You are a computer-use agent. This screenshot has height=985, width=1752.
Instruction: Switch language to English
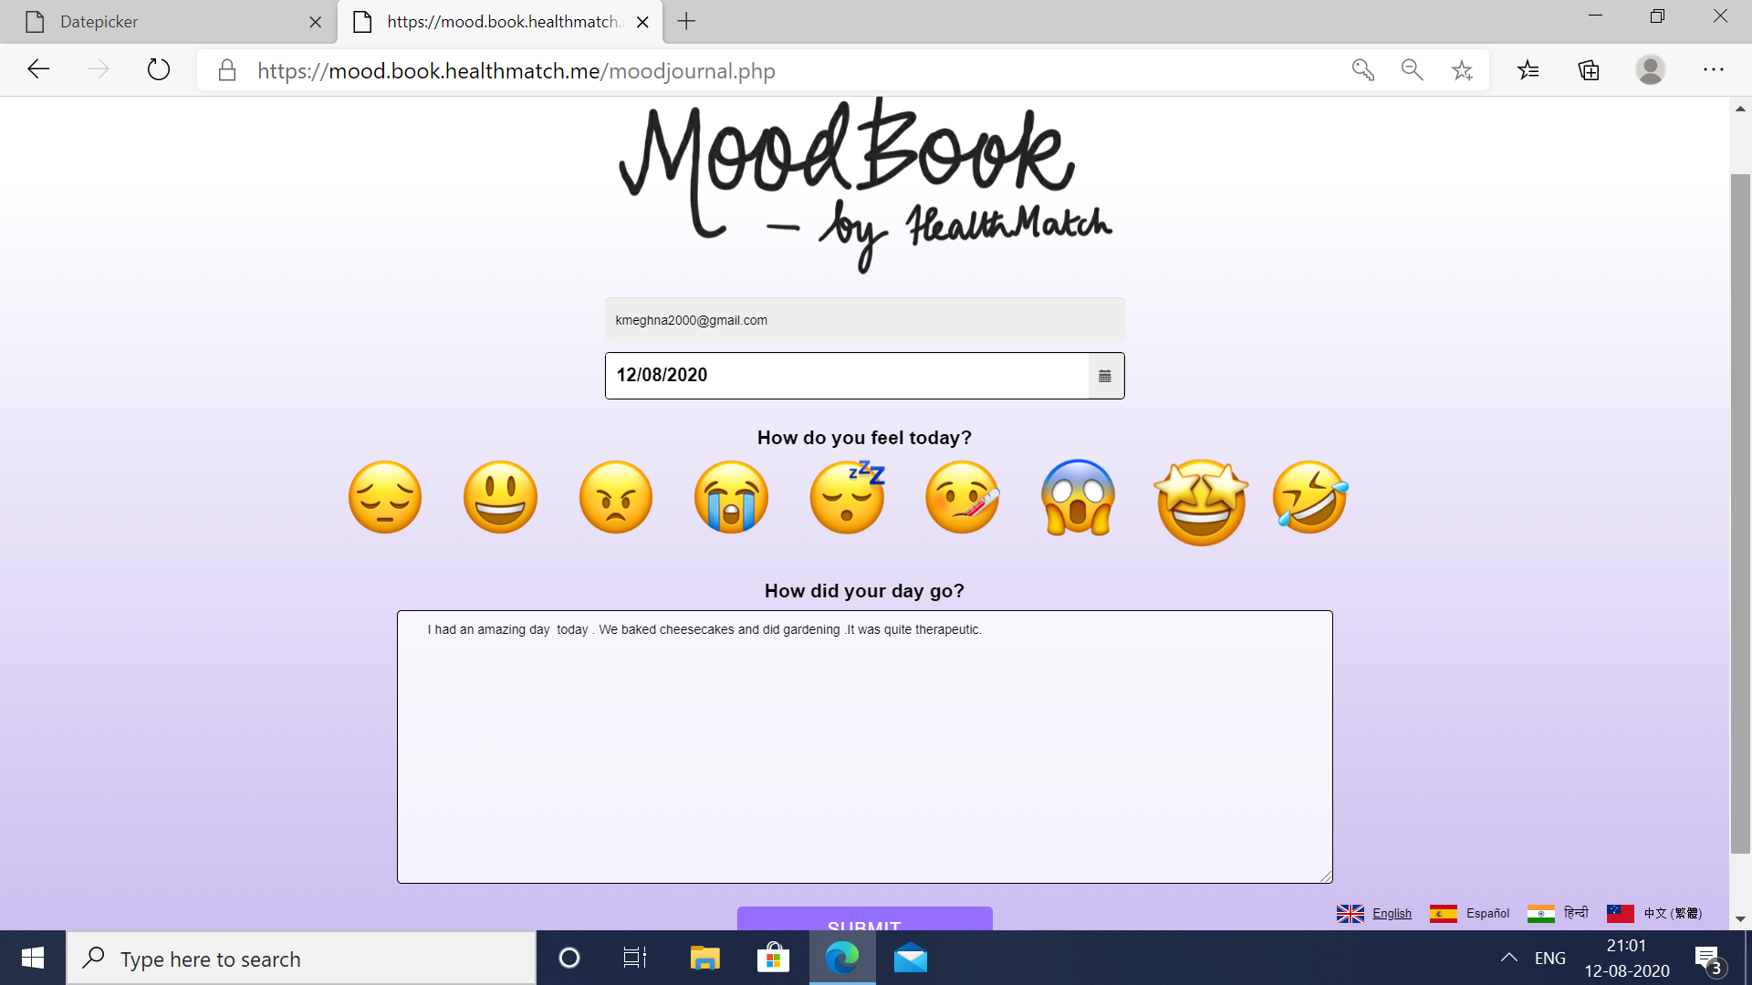click(x=1391, y=913)
